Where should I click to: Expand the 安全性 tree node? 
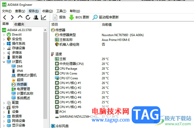click(x=4, y=39)
